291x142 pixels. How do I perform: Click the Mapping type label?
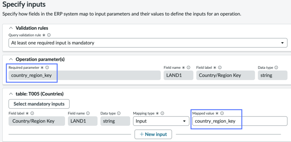coord(144,113)
